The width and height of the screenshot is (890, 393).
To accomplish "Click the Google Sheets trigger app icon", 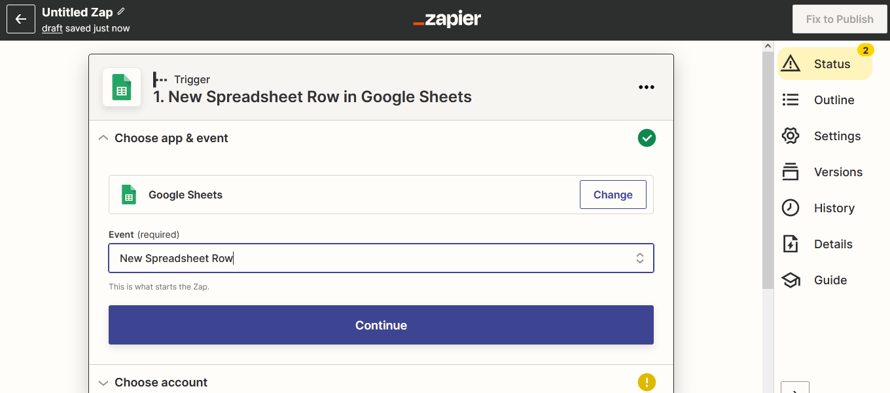I will pos(122,87).
